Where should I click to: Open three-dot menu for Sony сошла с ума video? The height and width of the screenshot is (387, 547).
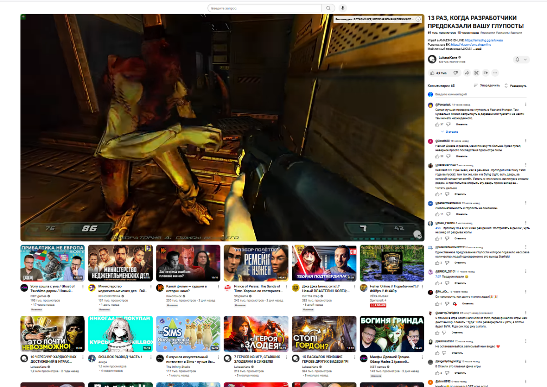pos(82,287)
